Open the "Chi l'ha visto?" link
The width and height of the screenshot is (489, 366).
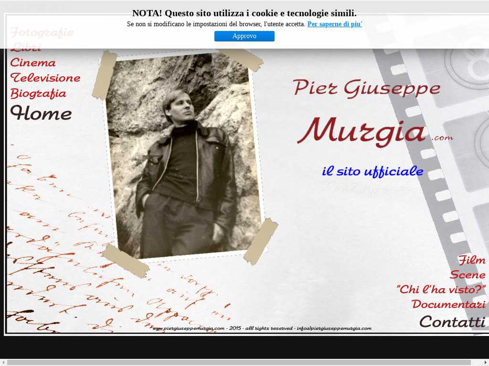coord(441,289)
